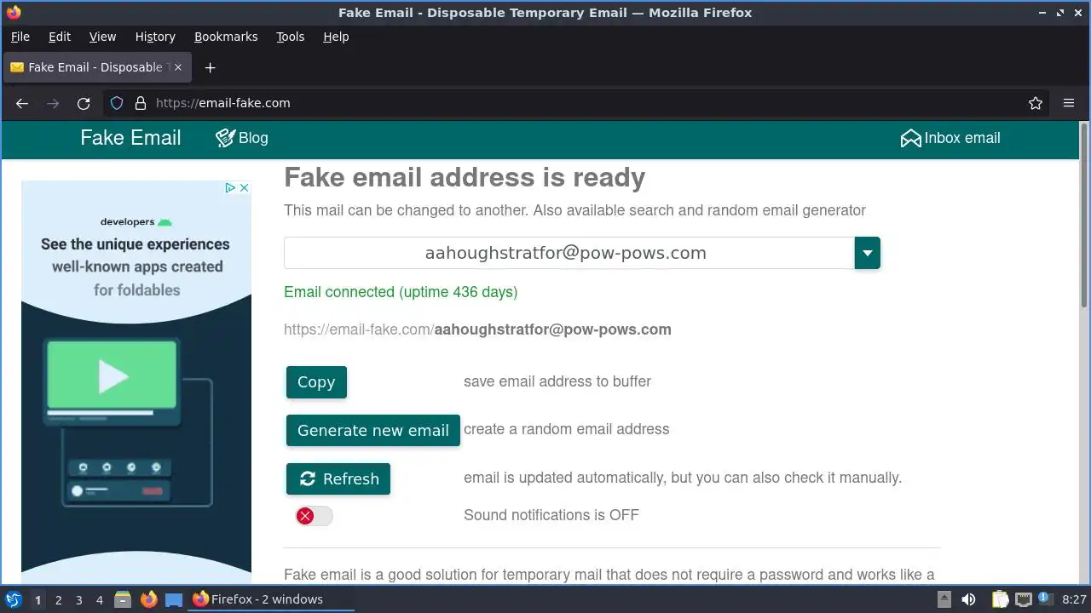
Task: Open the Firefox hamburger application menu
Action: point(1069,103)
